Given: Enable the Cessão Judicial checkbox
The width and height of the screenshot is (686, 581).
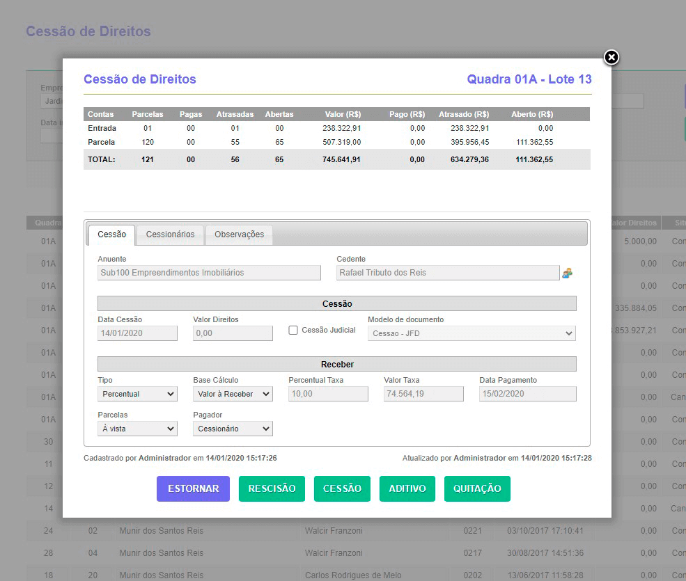Looking at the screenshot, I should click(293, 331).
